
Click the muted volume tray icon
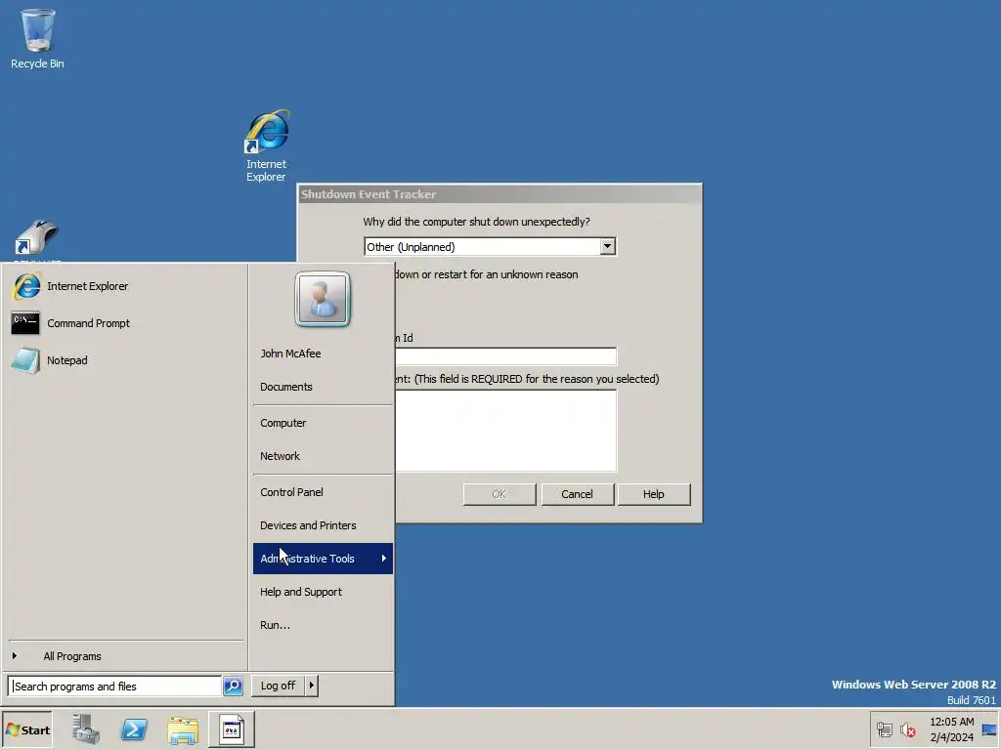click(908, 729)
